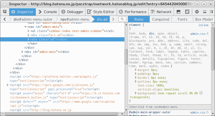Select div#admin-menu-outer breadcrumb
Viewport: 215px width, 116px height.
[33, 19]
